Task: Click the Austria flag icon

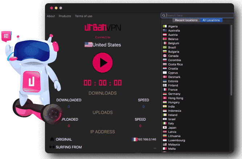Action: (x=165, y=35)
